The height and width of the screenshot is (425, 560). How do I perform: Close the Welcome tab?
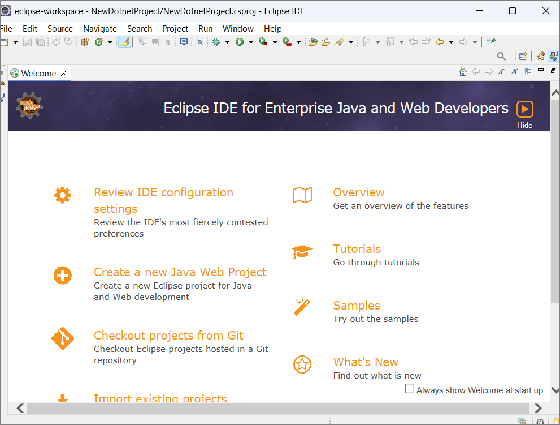tap(63, 74)
